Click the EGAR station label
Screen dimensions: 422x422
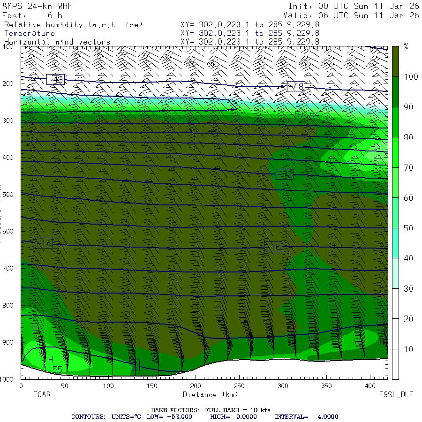click(41, 395)
